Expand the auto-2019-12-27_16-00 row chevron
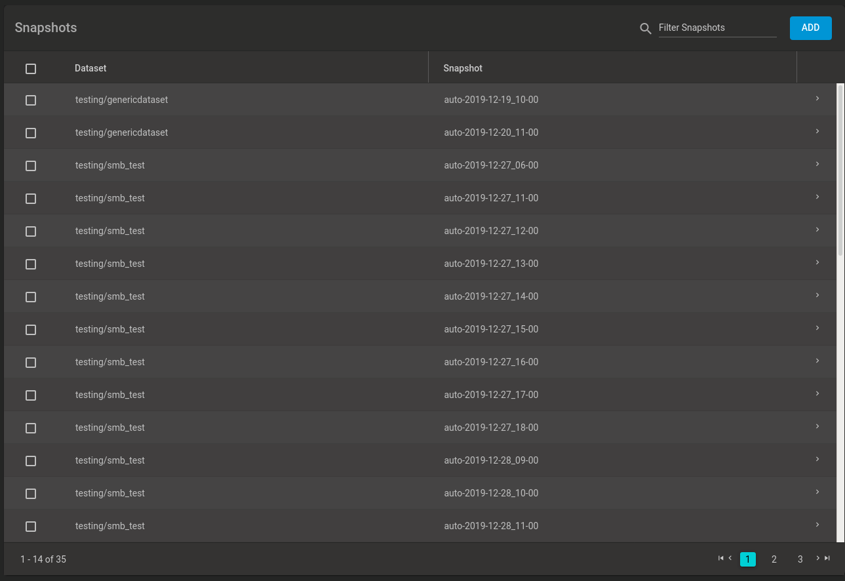 [x=817, y=361]
